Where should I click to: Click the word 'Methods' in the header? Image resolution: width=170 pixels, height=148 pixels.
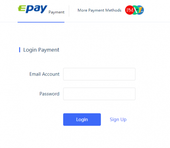tap(114, 10)
